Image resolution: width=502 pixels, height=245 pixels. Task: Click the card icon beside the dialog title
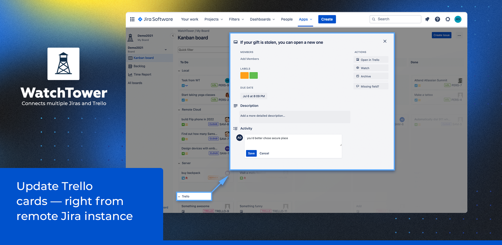tap(235, 42)
